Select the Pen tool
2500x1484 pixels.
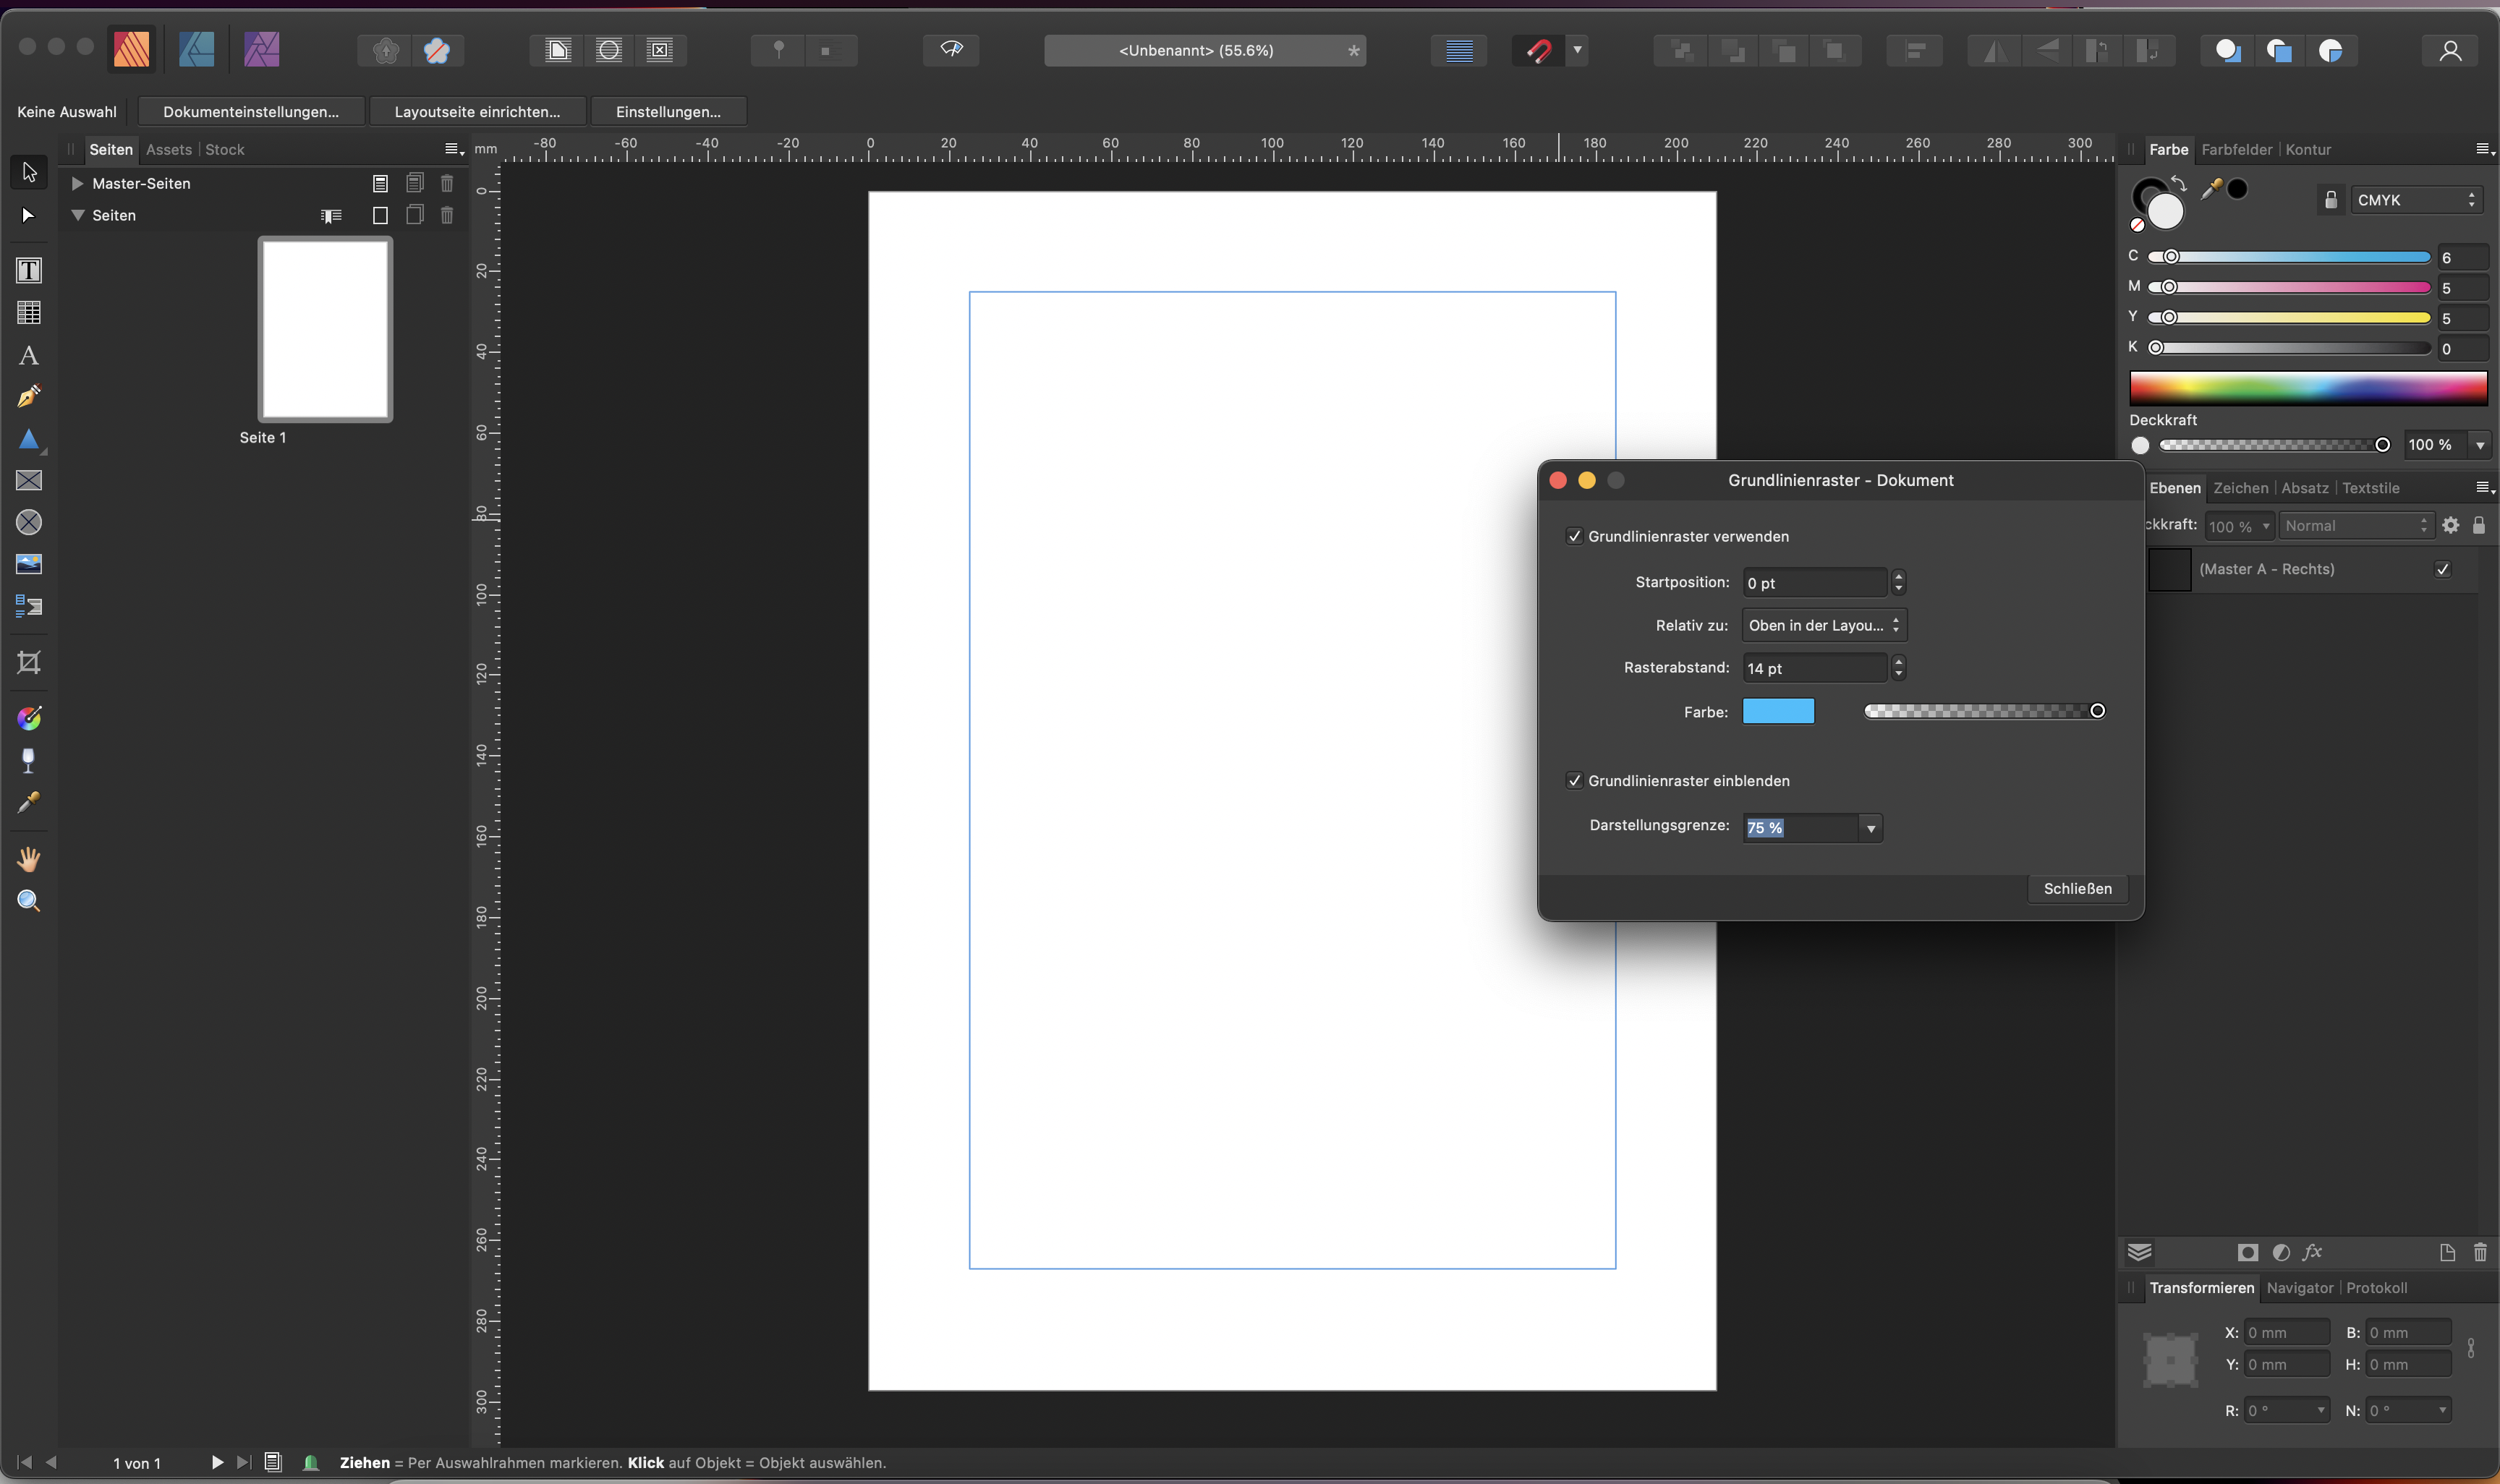click(x=29, y=397)
